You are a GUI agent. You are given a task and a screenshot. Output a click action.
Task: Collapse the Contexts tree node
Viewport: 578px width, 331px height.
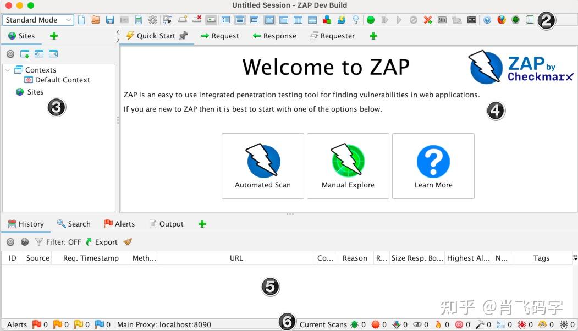tap(8, 70)
